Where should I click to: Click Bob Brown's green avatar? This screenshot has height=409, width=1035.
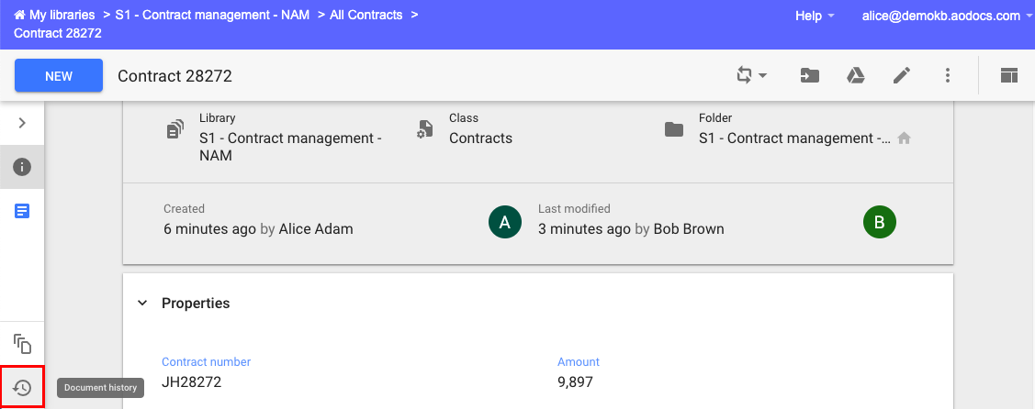[x=879, y=222]
